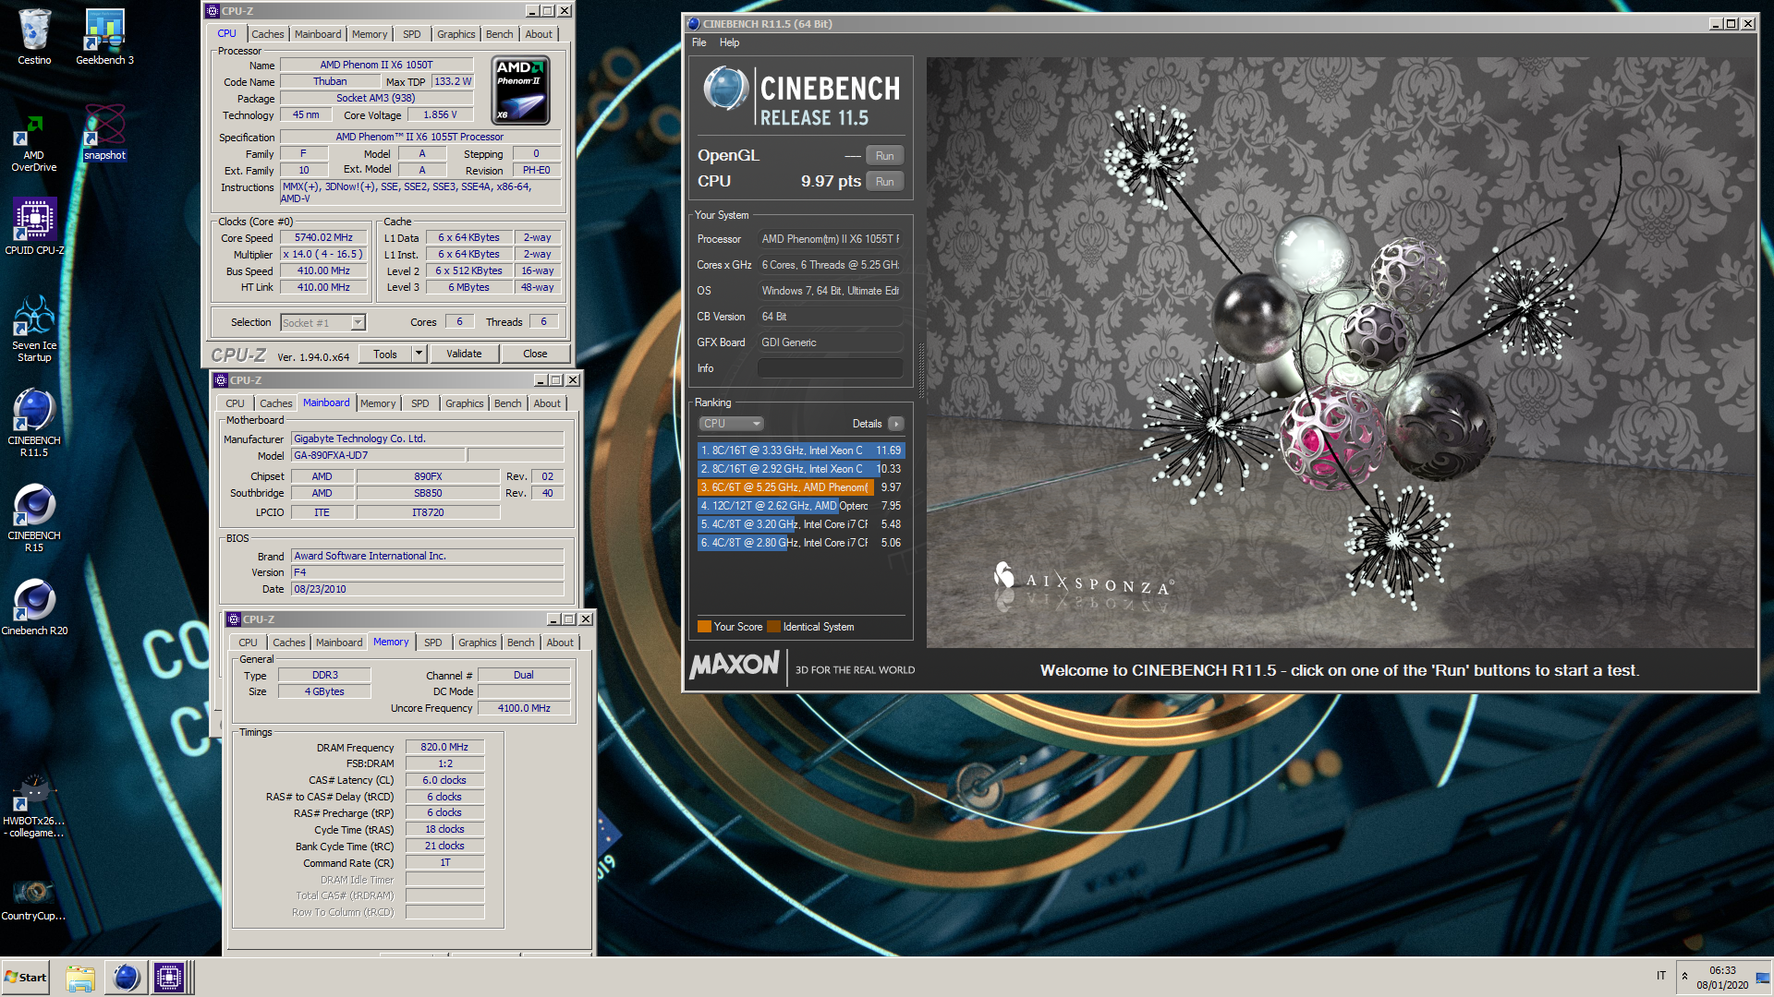Select ranking row 4 AMD Opteron 7.95
Screen dimensions: 1774x997
point(801,506)
